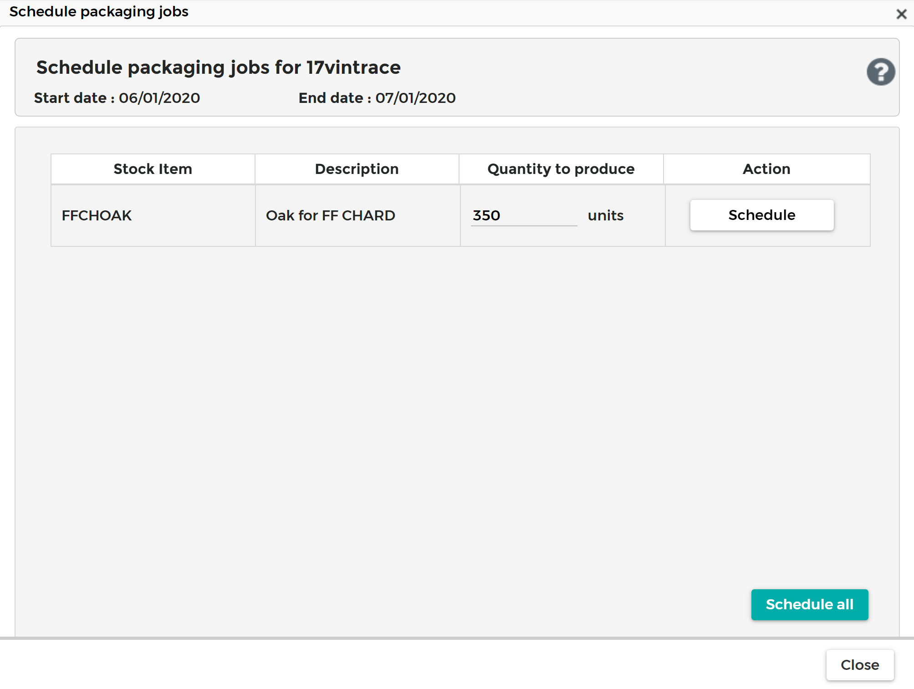
Task: Open the help question mark icon
Action: click(881, 72)
